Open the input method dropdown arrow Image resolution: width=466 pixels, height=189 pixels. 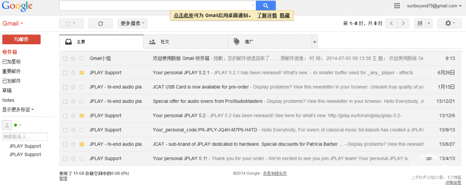pos(429,24)
